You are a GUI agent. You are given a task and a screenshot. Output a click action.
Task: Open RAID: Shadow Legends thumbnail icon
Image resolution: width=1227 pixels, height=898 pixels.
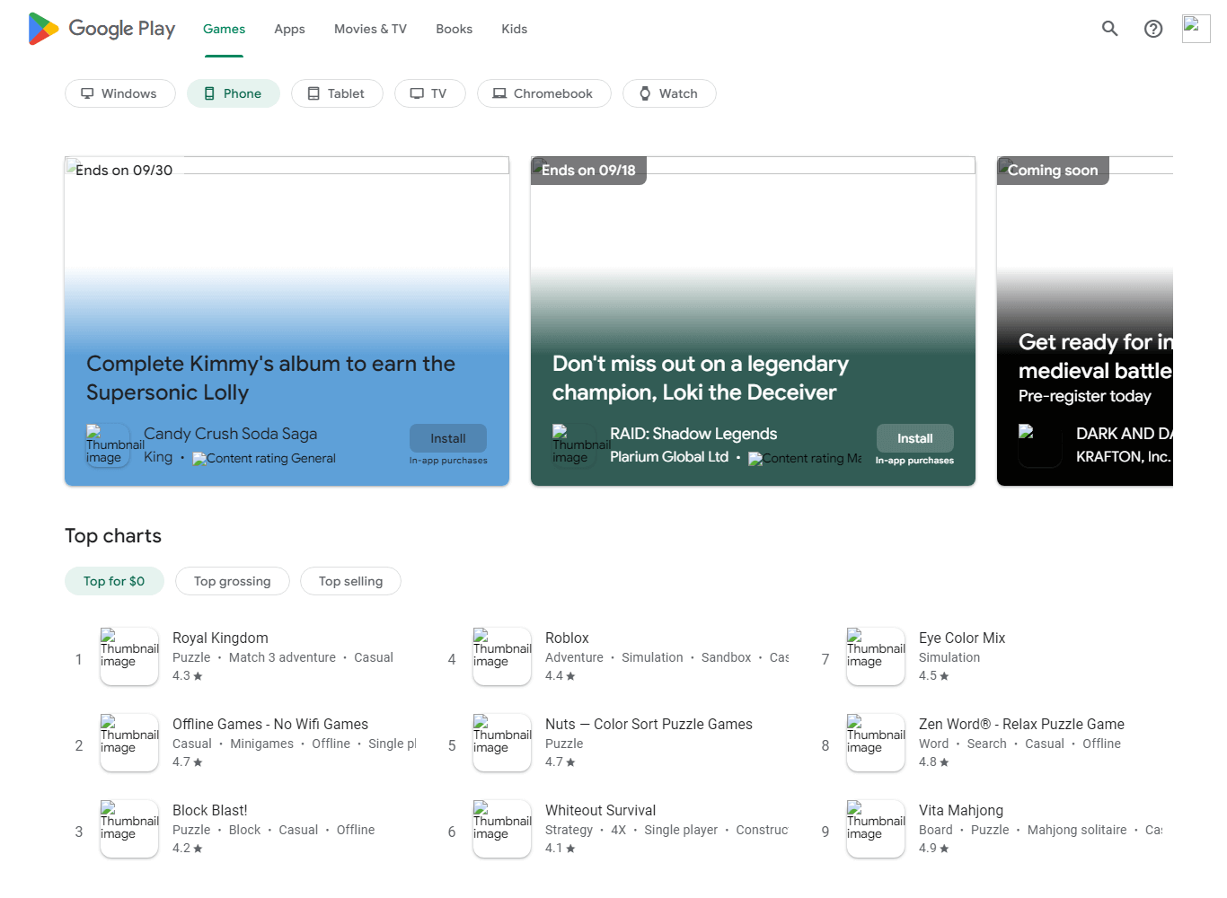(x=575, y=445)
